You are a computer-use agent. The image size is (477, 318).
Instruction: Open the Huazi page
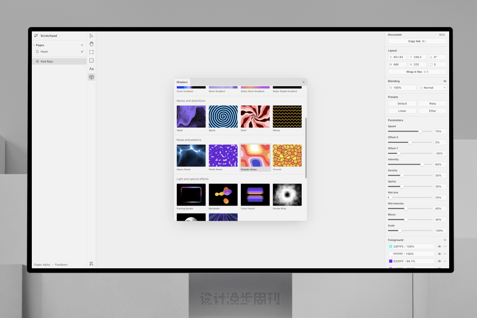click(44, 52)
